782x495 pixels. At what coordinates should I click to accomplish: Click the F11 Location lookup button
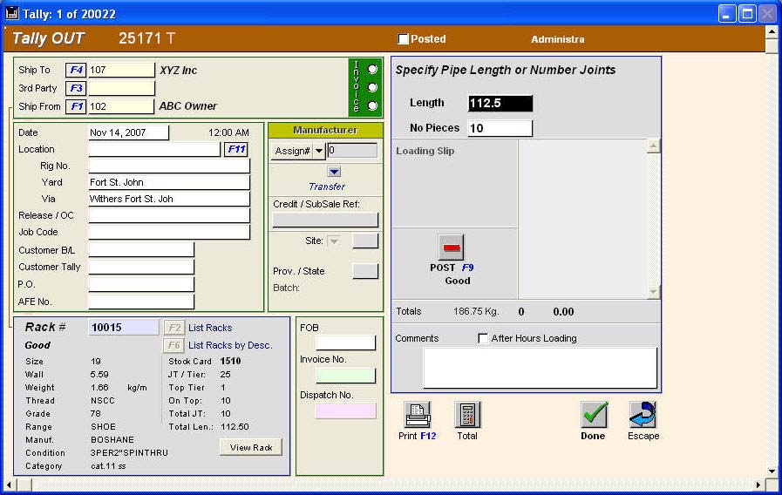click(x=236, y=149)
